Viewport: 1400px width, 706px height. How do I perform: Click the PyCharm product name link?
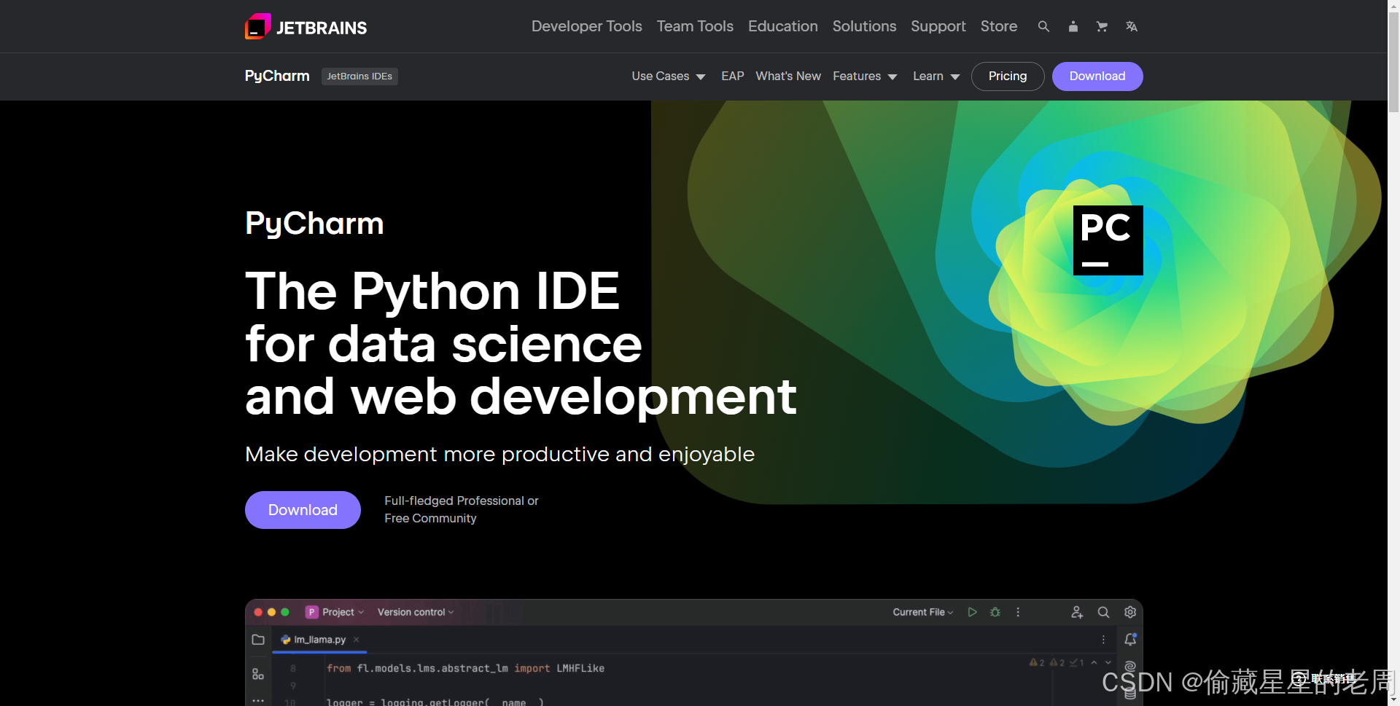[x=277, y=77]
